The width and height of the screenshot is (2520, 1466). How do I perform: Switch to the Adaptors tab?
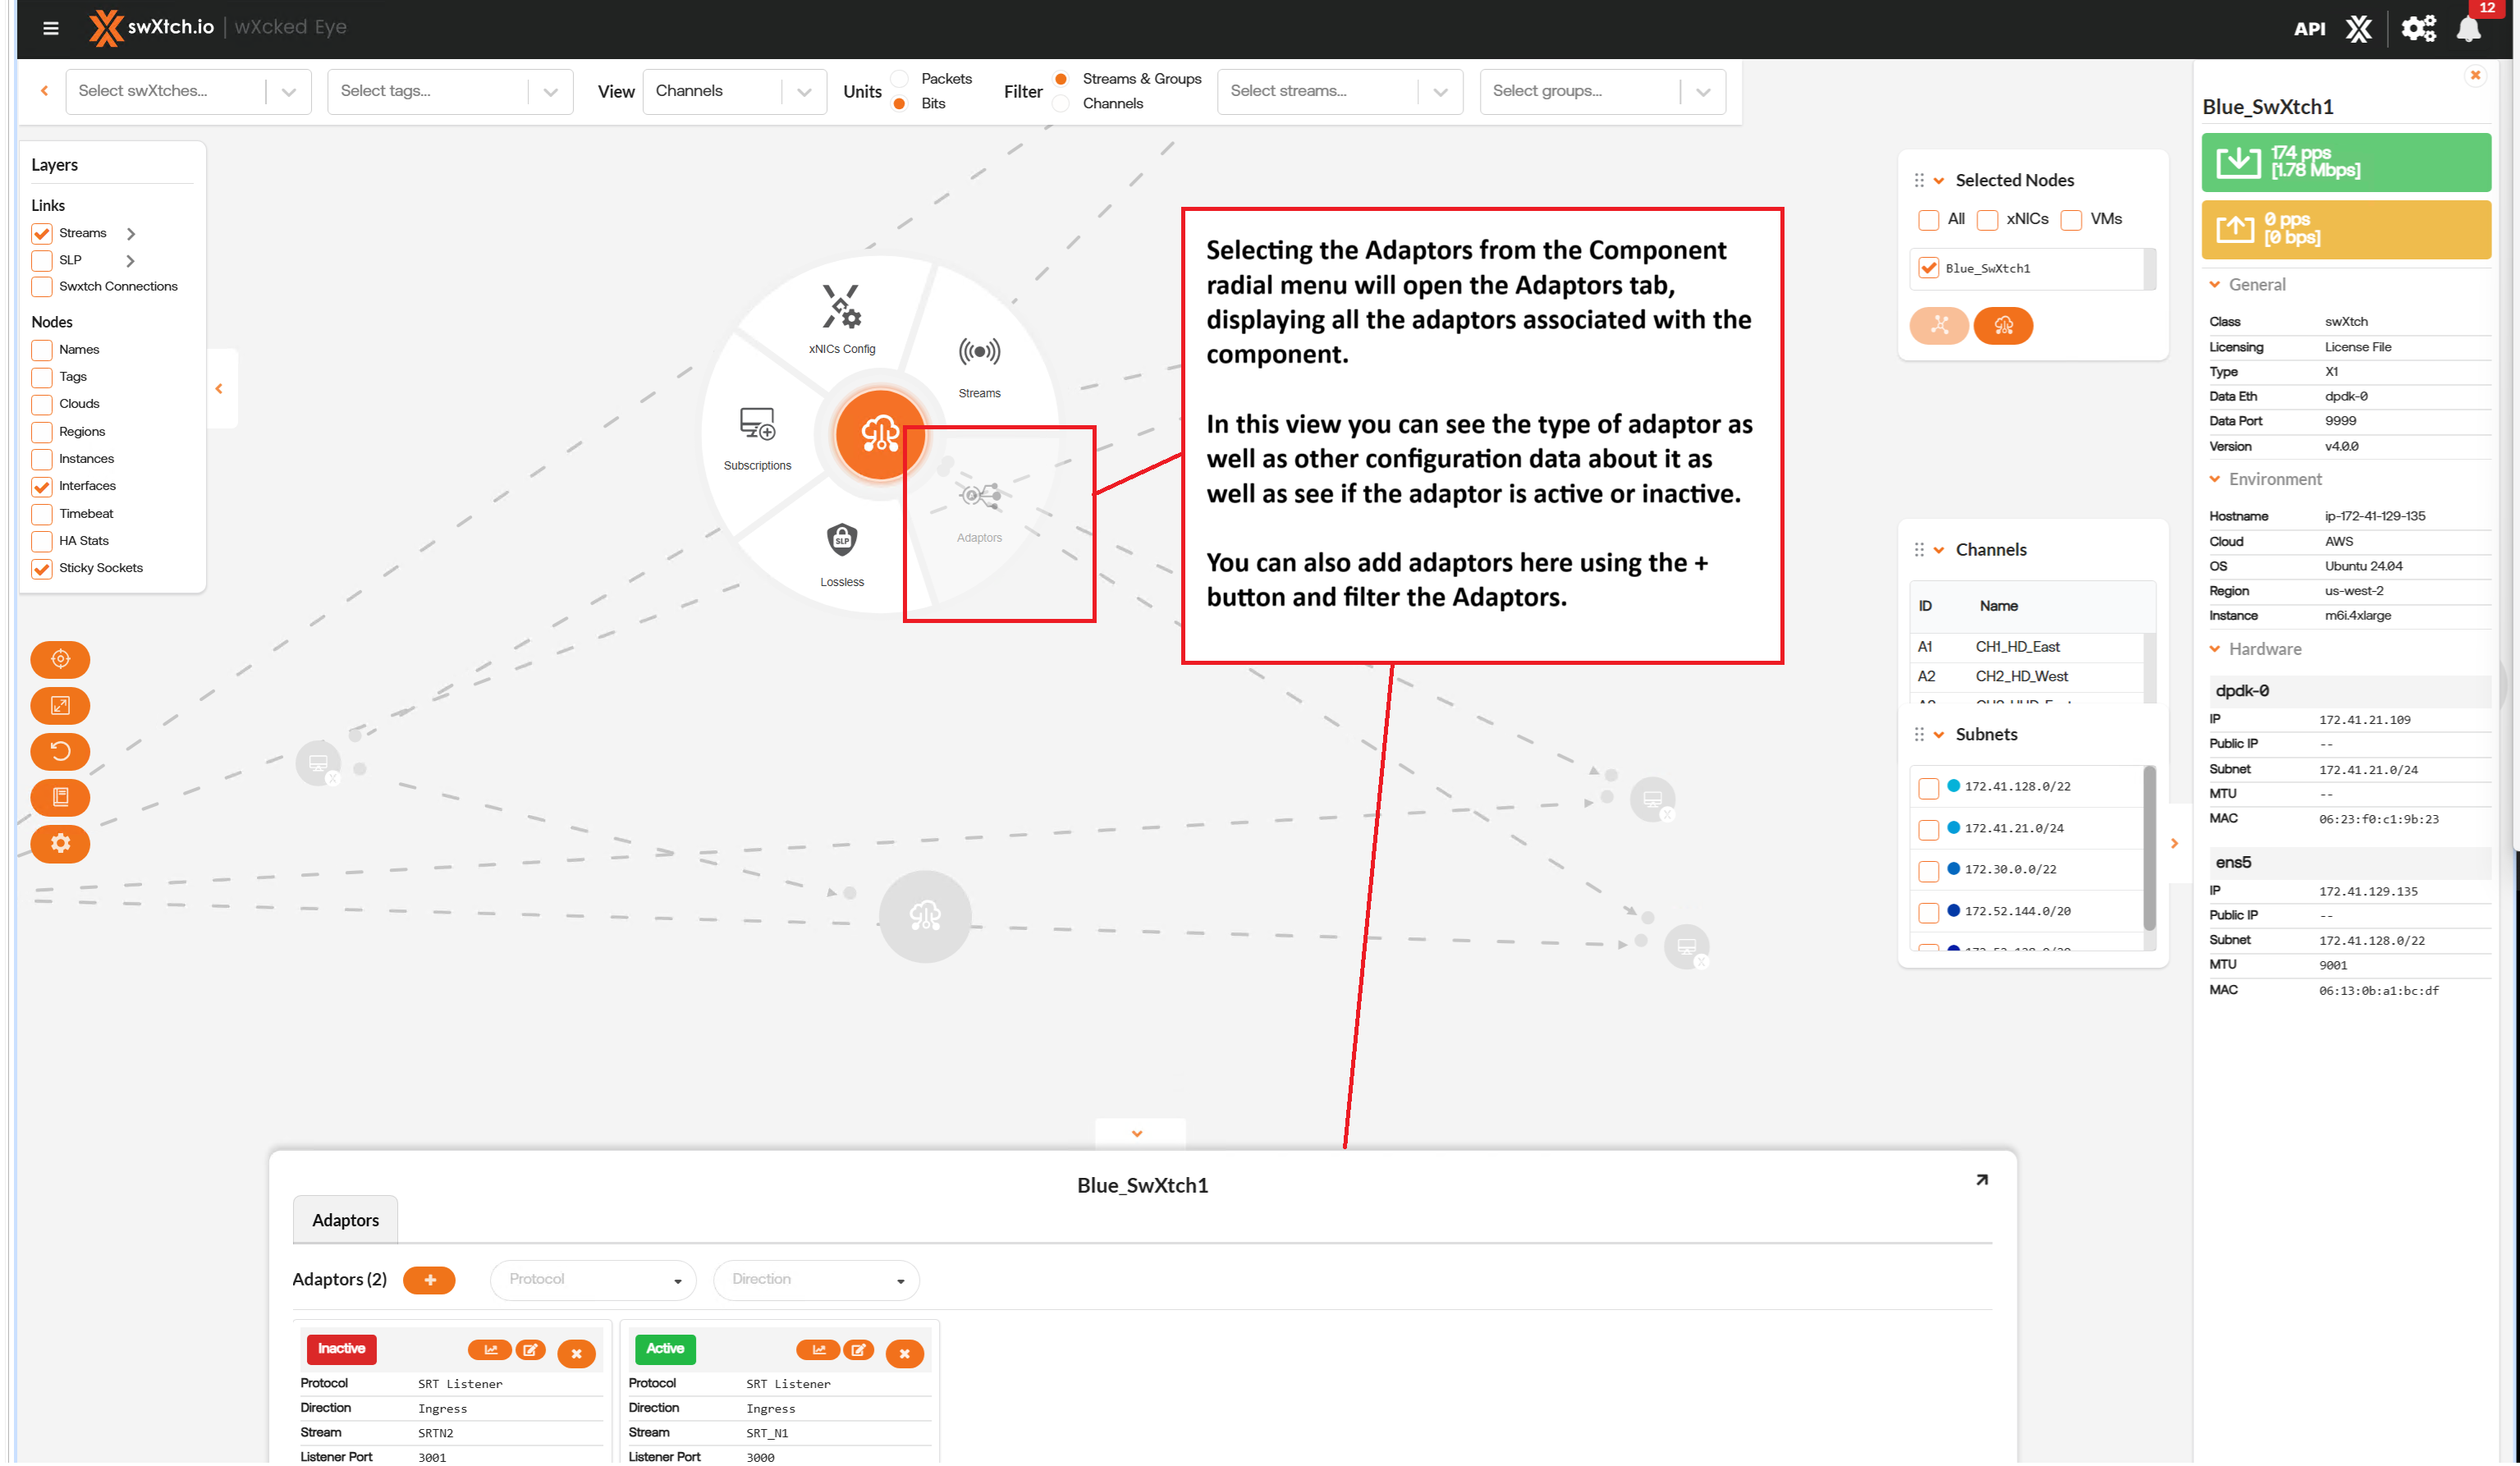(345, 1221)
